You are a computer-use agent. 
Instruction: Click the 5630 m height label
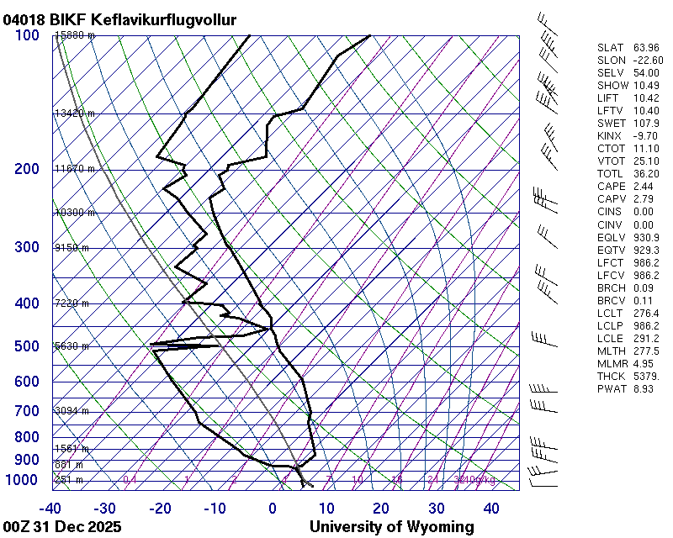coord(72,345)
